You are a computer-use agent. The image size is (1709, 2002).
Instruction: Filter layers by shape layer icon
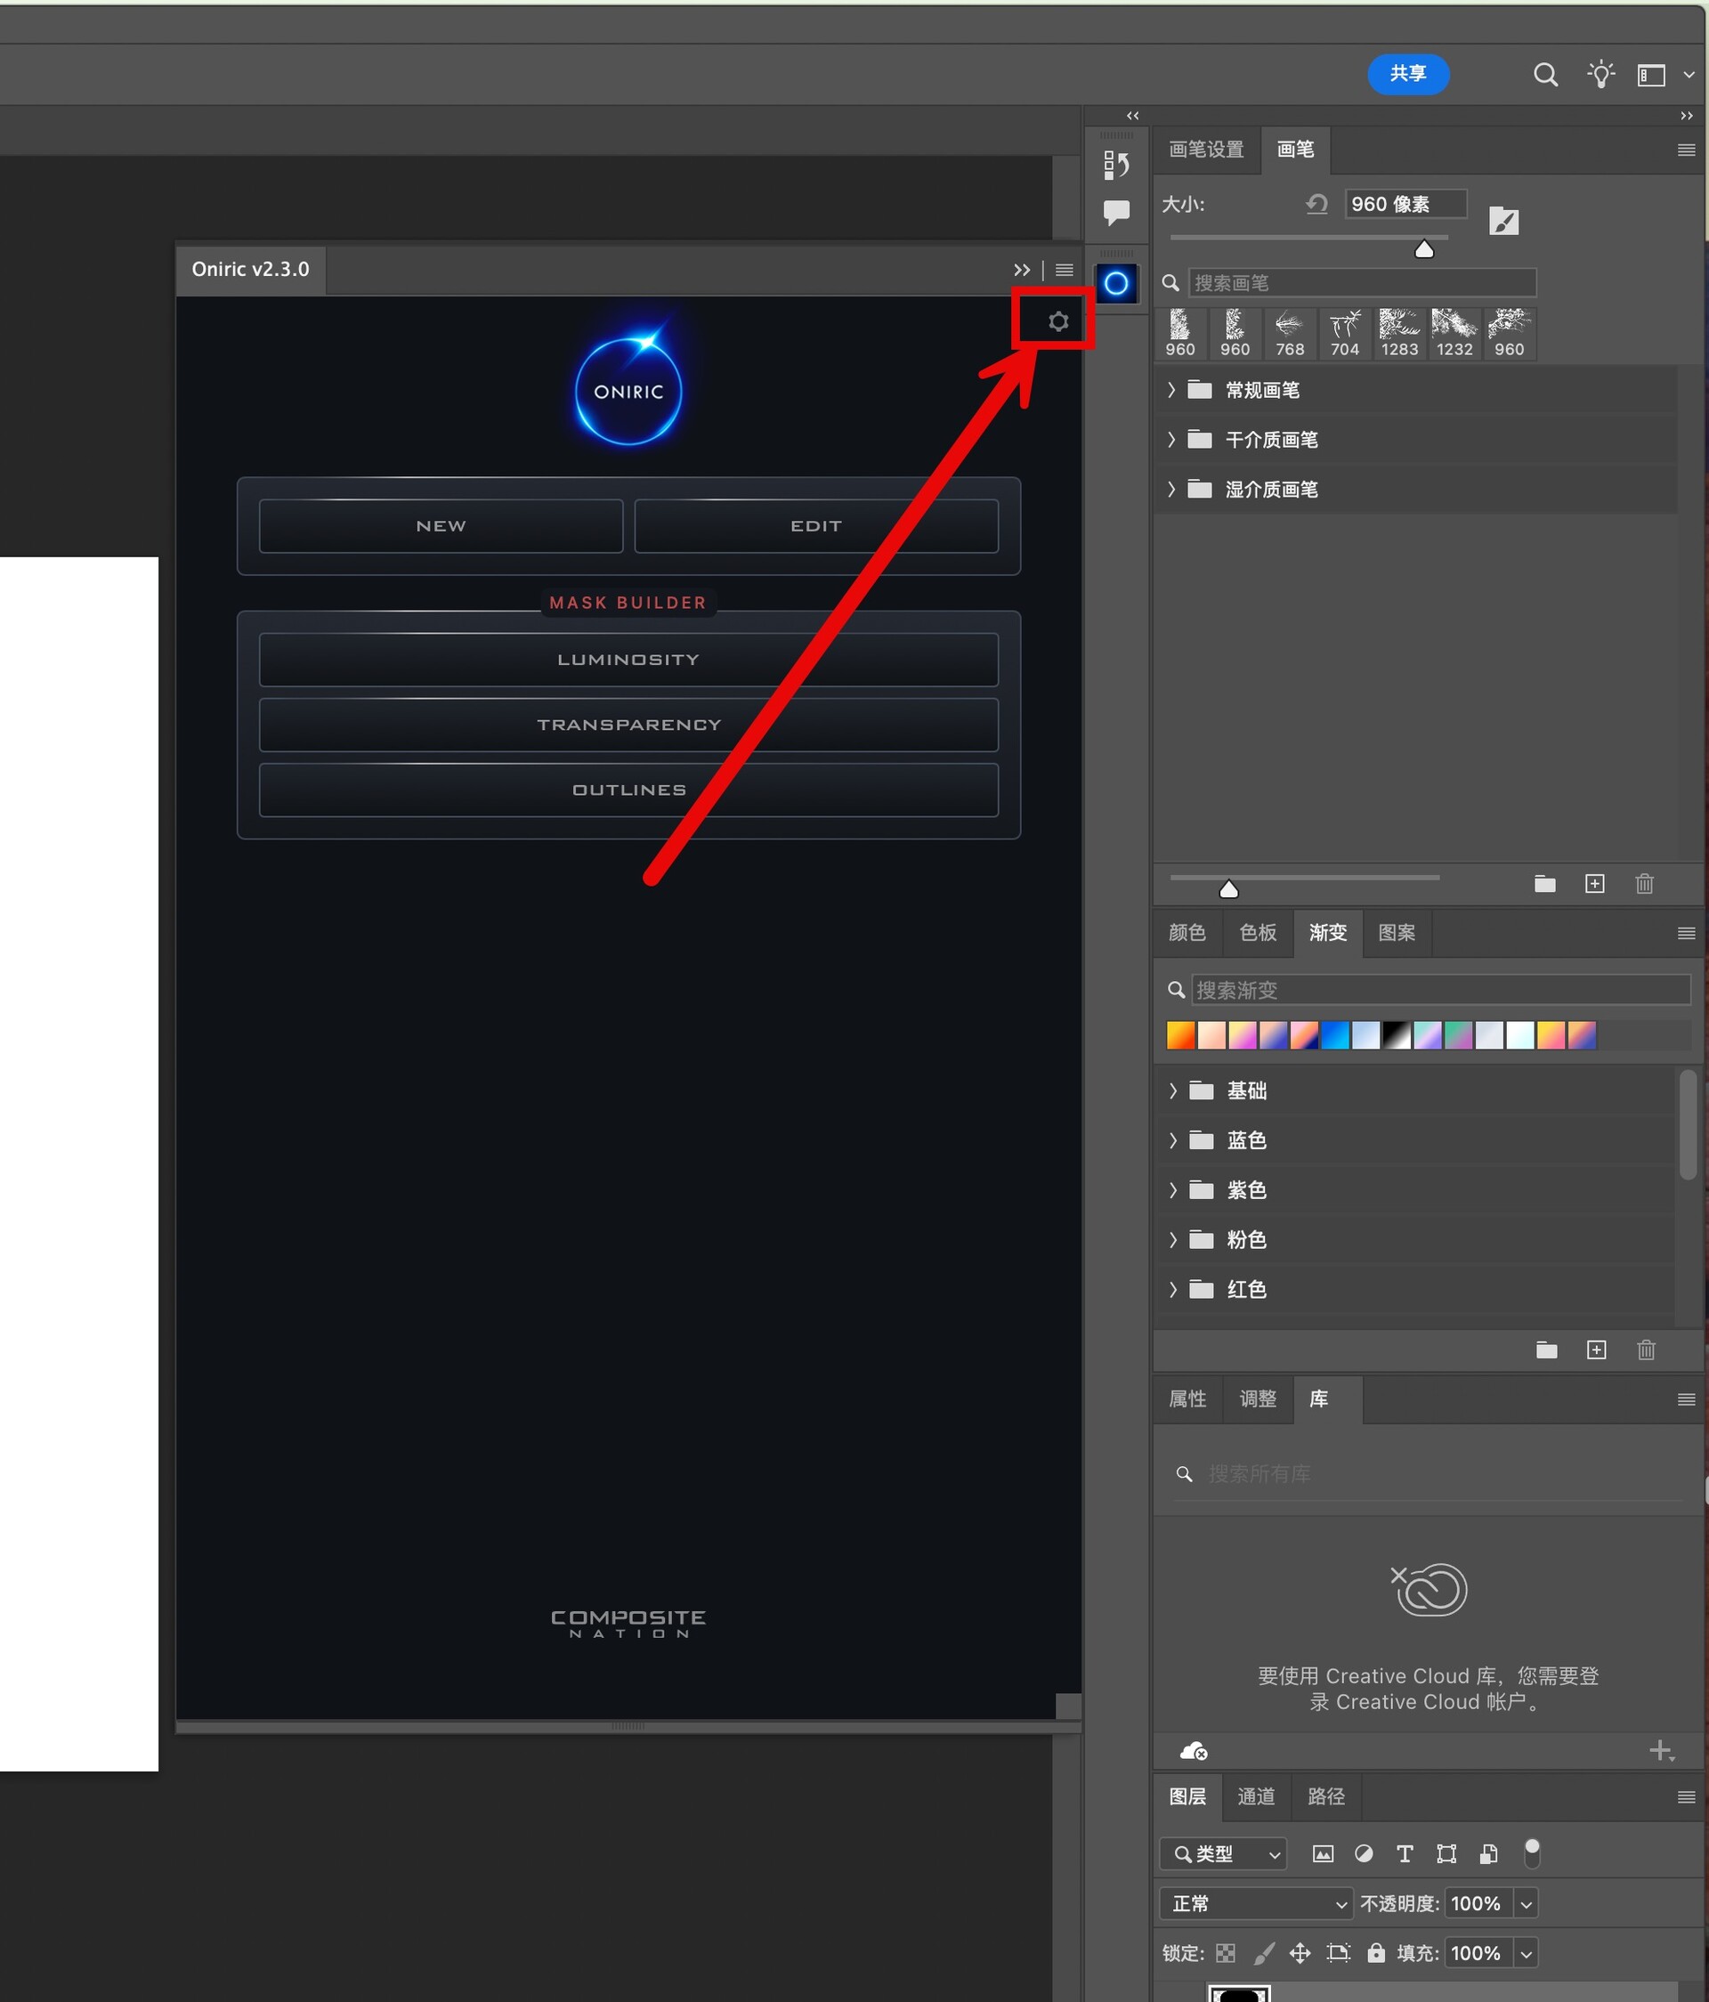1446,1853
